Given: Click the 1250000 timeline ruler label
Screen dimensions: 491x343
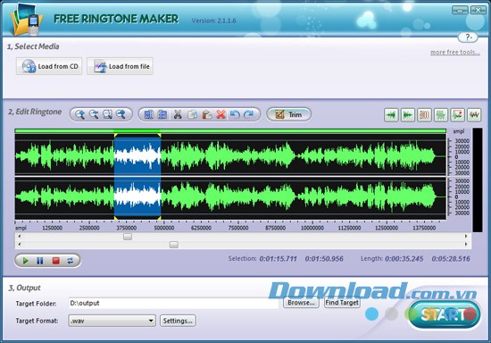Looking at the screenshot, I should pos(53,228).
